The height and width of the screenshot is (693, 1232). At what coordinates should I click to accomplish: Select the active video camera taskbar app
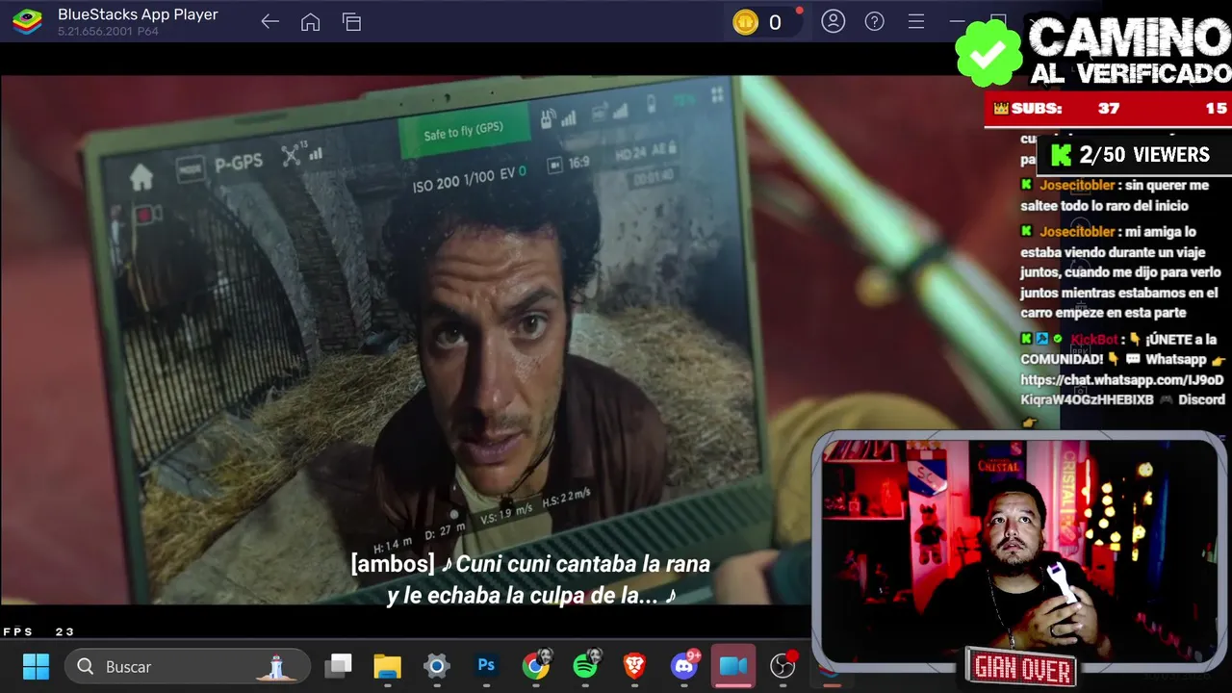click(733, 666)
